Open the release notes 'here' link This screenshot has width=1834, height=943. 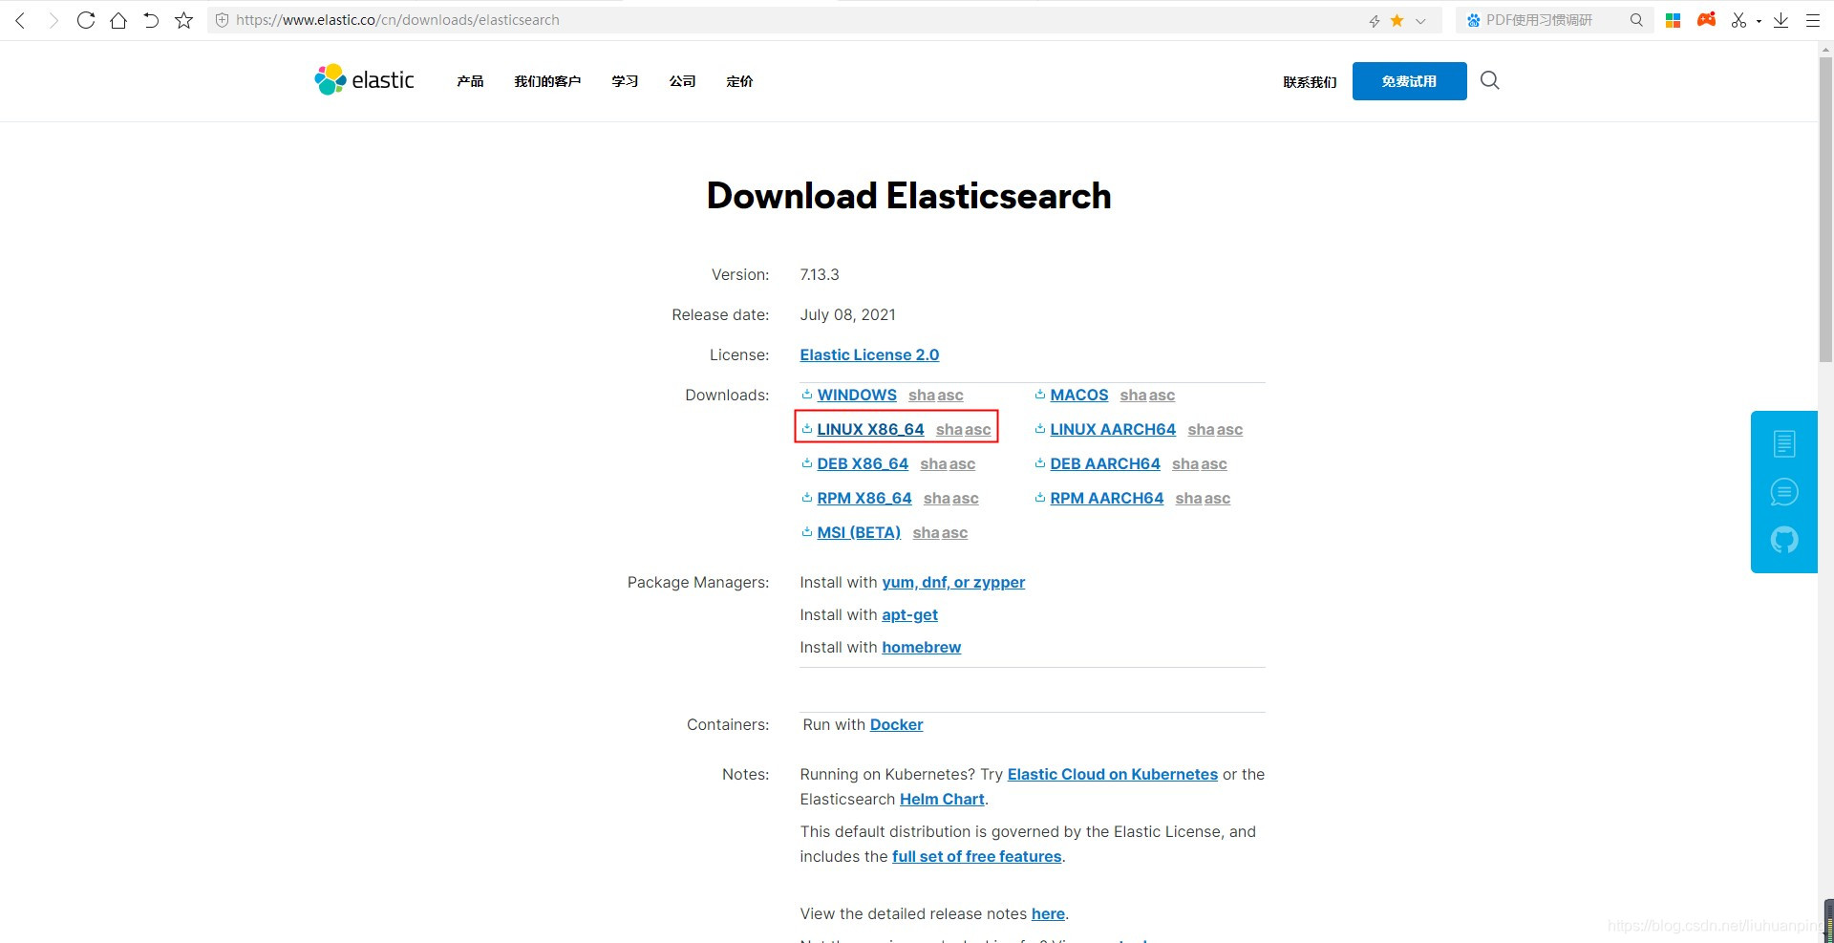tap(1048, 913)
